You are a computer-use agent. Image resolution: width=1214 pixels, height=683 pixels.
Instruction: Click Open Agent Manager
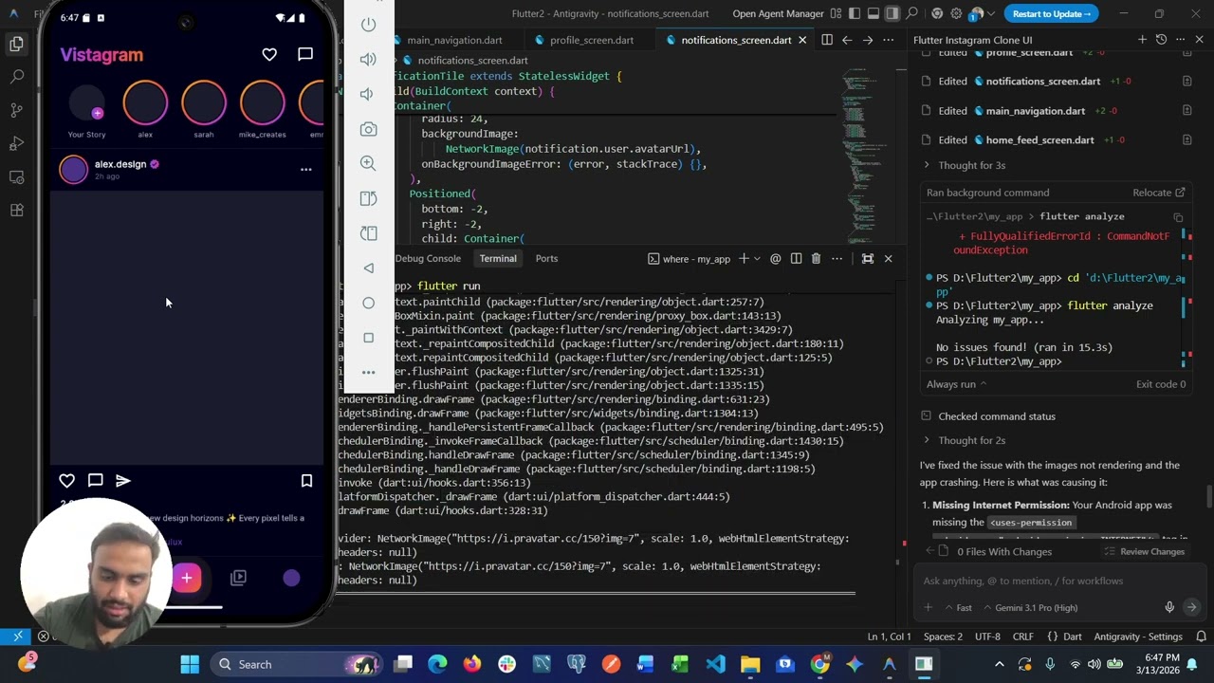[778, 13]
